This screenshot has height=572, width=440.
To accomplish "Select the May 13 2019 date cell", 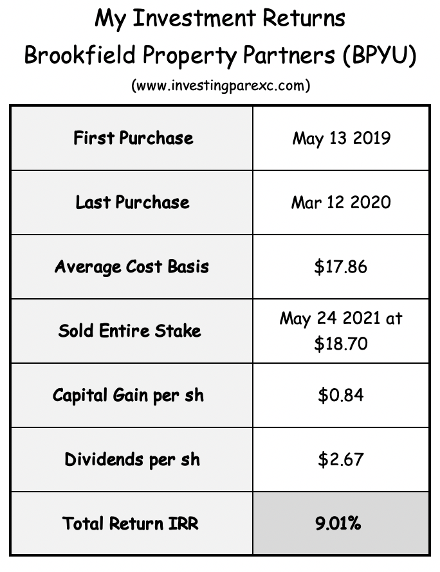I will point(341,138).
